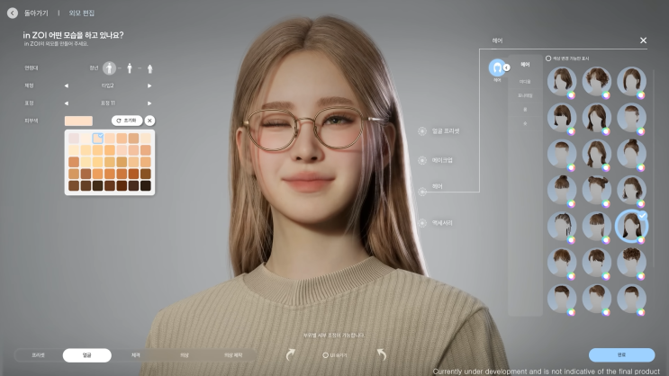
Task: Choose the blunt-bangs bob hairstyle thumbnail
Action: (x=562, y=117)
